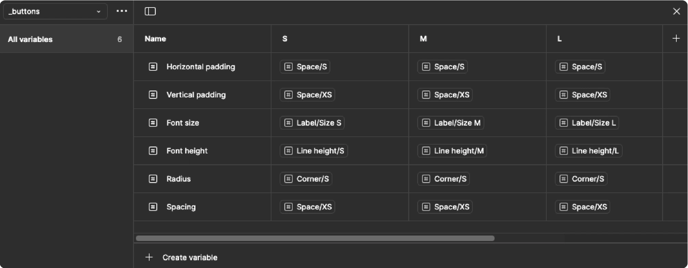Select the Corner/S value in S column

306,179
